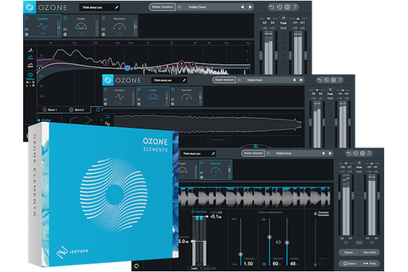Select the Imager module in the middle window
The height and width of the screenshot is (272, 408).
tap(151, 96)
